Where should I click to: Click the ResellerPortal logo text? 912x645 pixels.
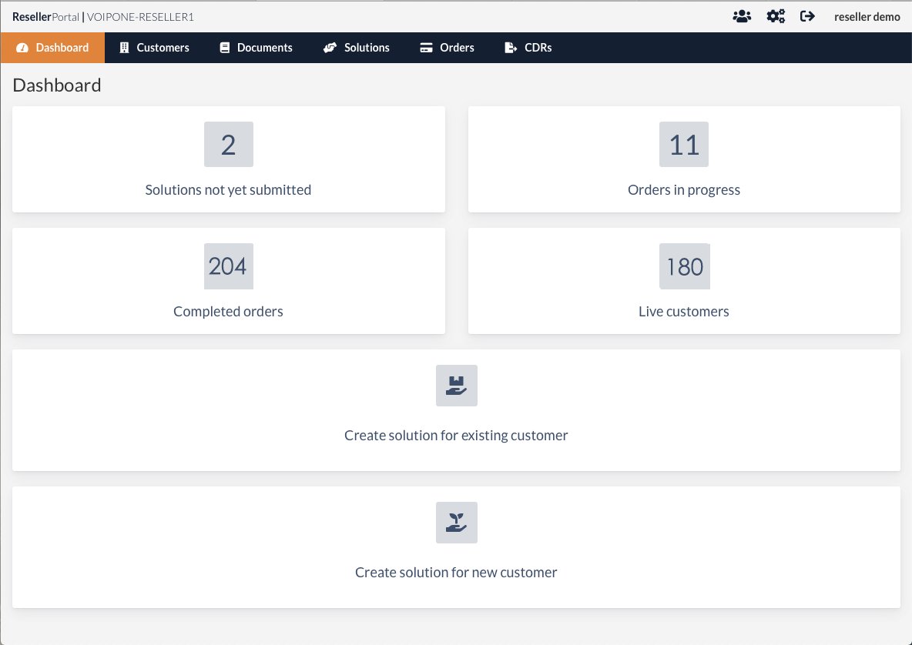46,16
